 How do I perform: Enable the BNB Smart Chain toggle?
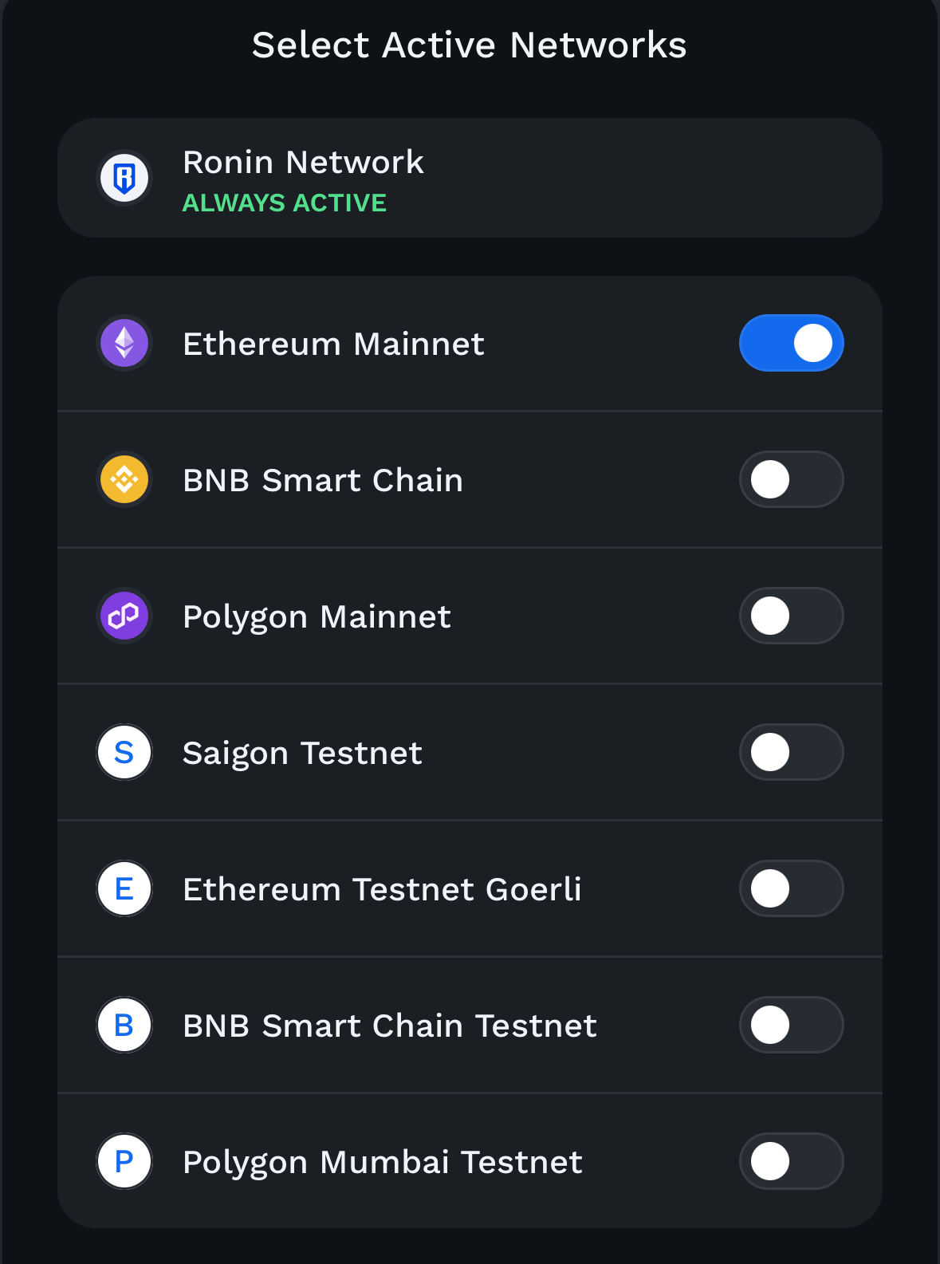(x=792, y=480)
